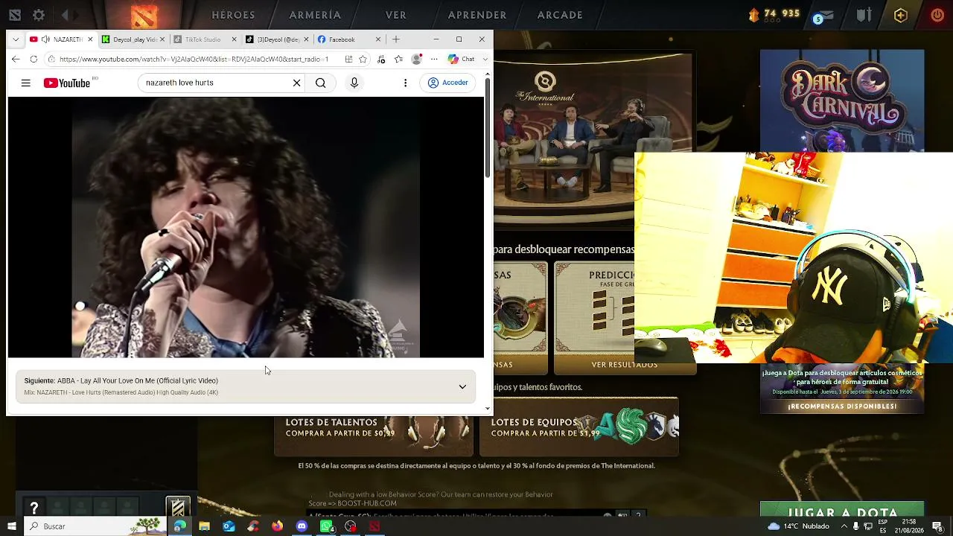Screen dimensions: 953x536
Task: Open the YouTube hamburger guide menu
Action: pyautogui.click(x=26, y=83)
